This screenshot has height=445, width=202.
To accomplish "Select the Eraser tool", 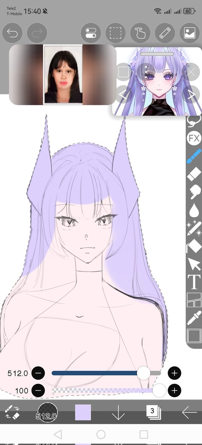I will click(194, 174).
